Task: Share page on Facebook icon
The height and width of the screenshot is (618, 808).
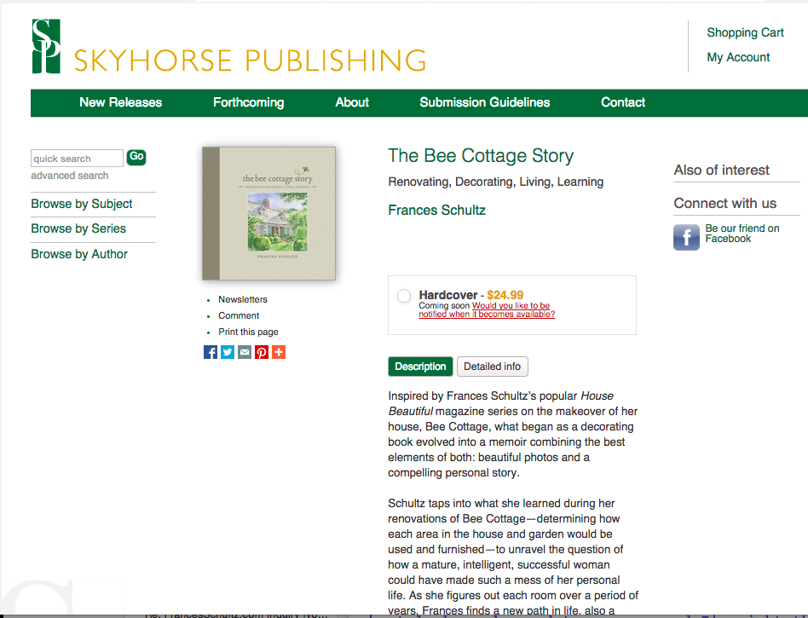Action: pyautogui.click(x=211, y=352)
